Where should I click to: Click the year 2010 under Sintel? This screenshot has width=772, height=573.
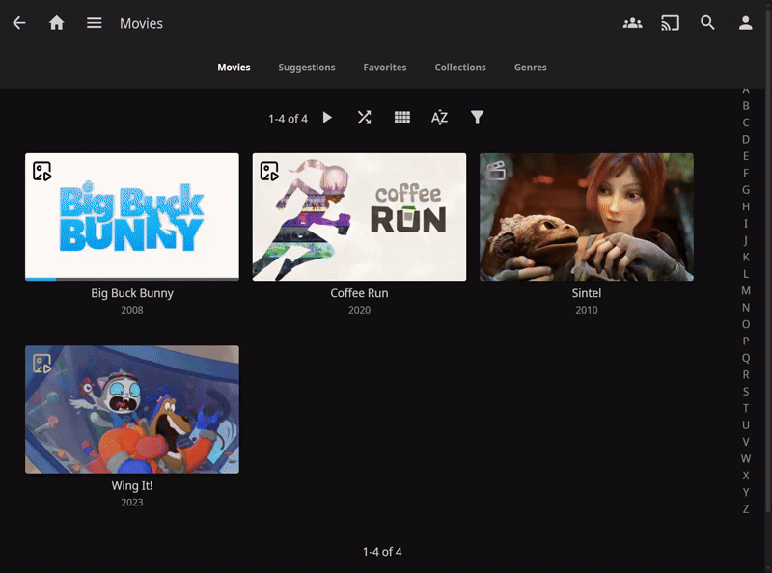pos(587,310)
